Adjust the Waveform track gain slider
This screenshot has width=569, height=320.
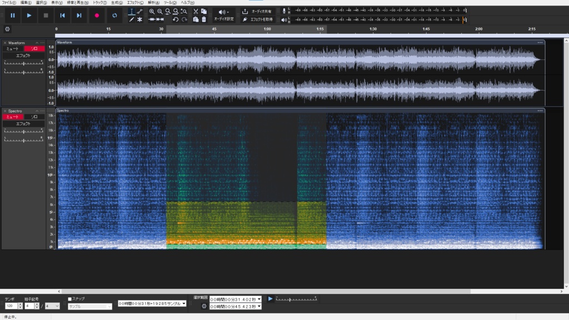(24, 64)
